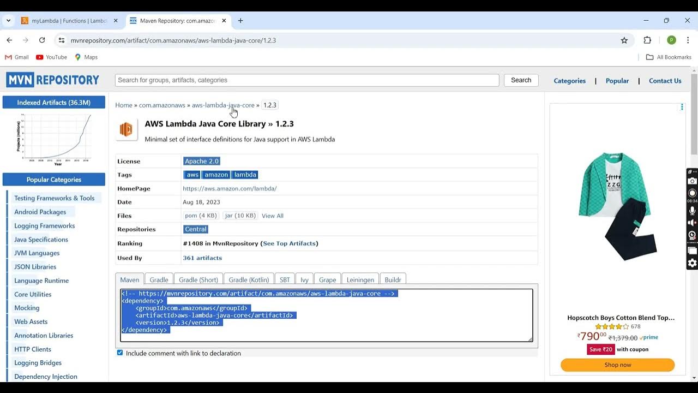
Task: Toggle Include comment with link checkbox
Action: click(120, 353)
